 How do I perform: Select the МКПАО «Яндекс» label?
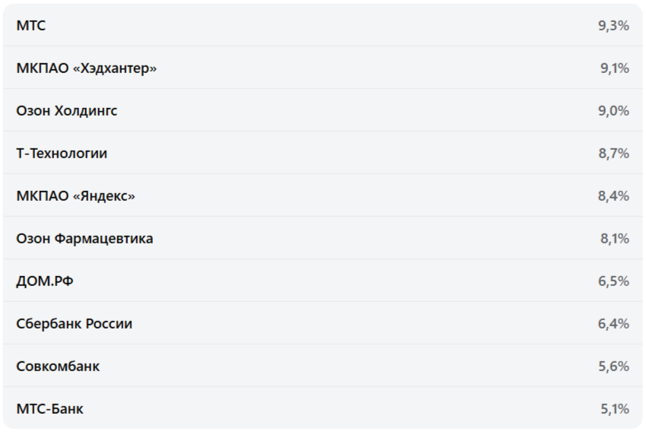point(75,196)
